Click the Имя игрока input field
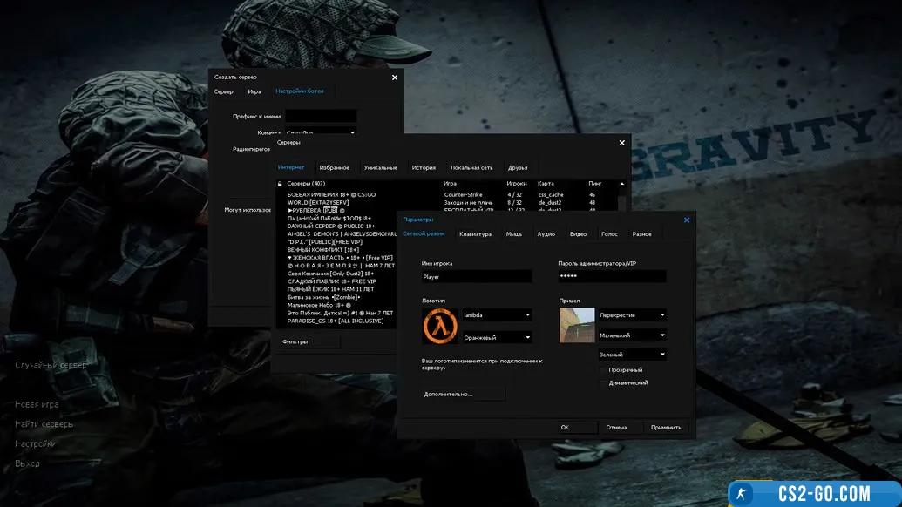The width and height of the screenshot is (902, 507). [476, 277]
